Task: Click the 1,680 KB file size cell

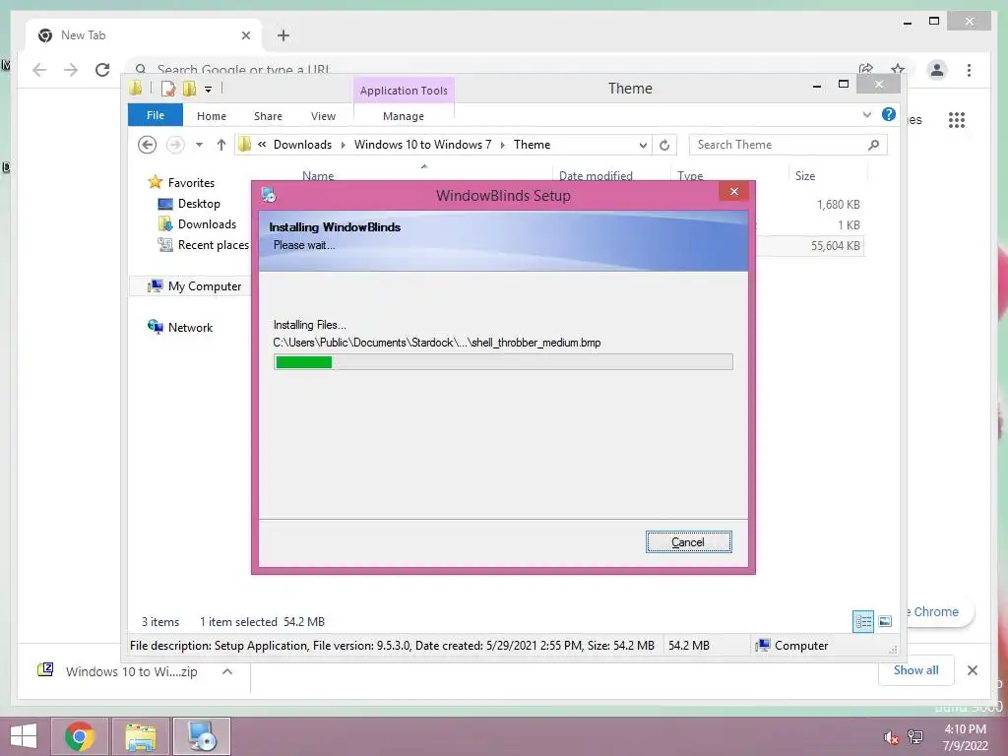Action: (838, 205)
